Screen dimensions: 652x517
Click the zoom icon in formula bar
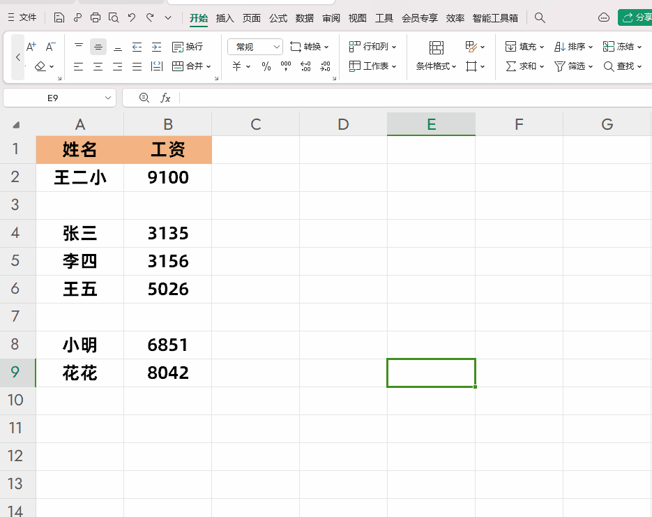(x=144, y=98)
